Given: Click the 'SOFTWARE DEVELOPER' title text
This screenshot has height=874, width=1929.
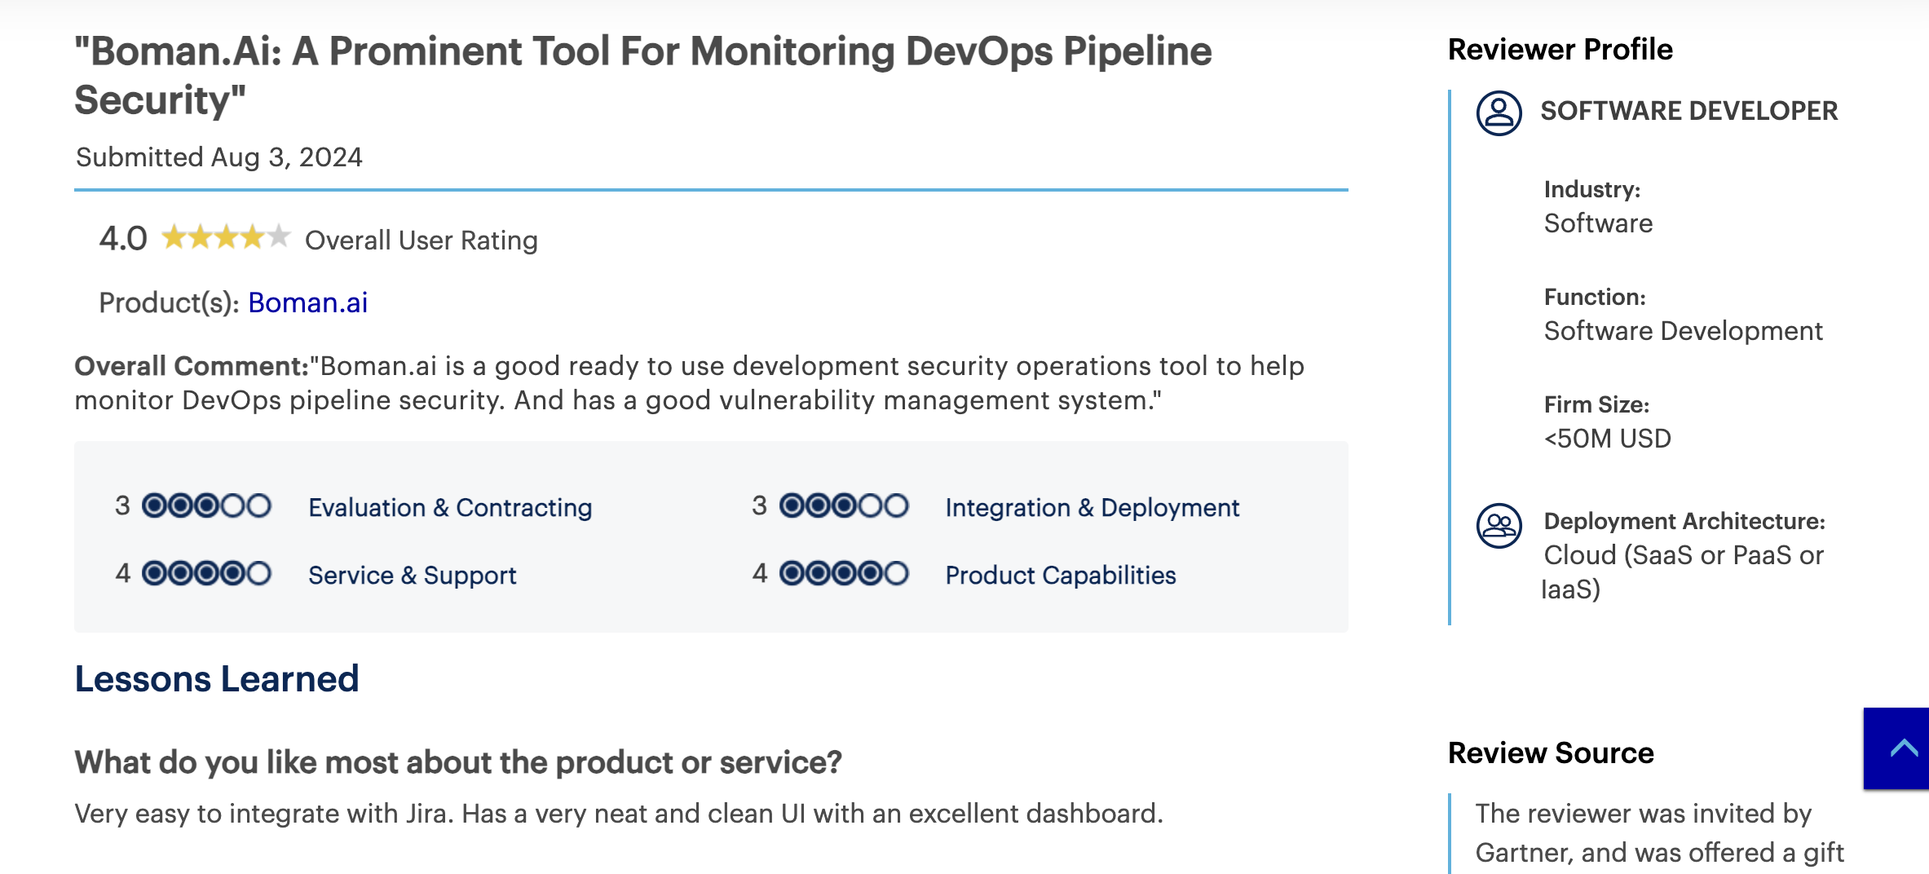Looking at the screenshot, I should (x=1688, y=111).
